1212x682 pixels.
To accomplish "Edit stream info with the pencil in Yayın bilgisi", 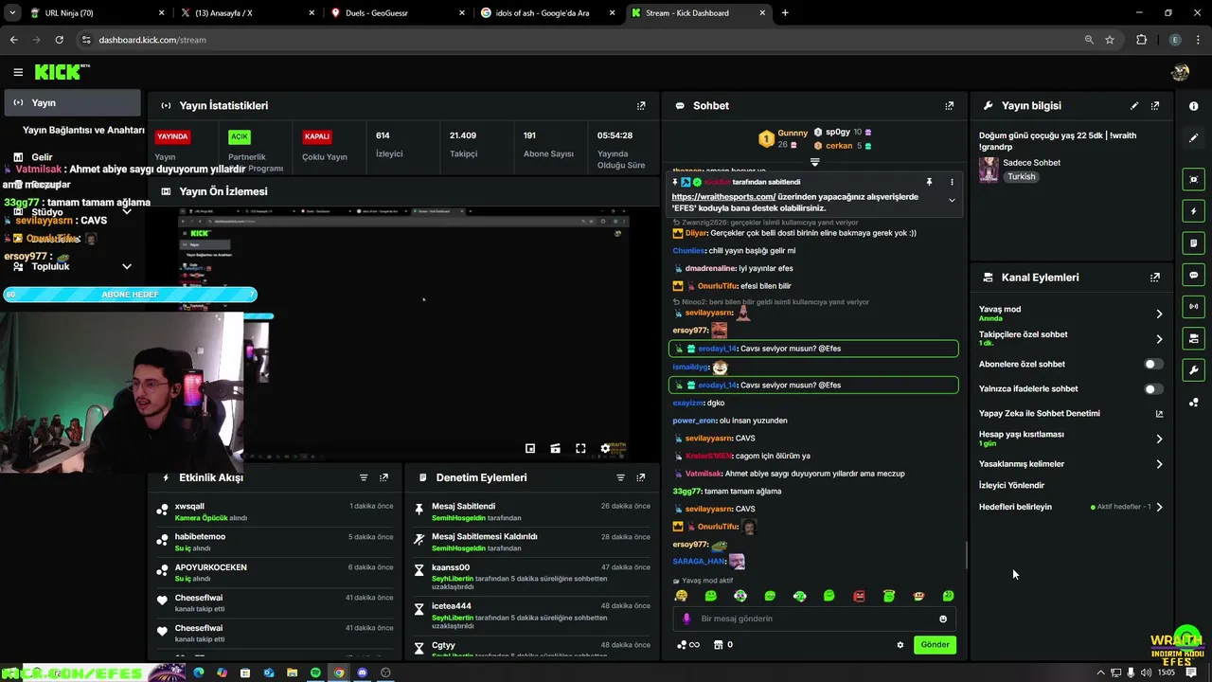I will 1134,106.
